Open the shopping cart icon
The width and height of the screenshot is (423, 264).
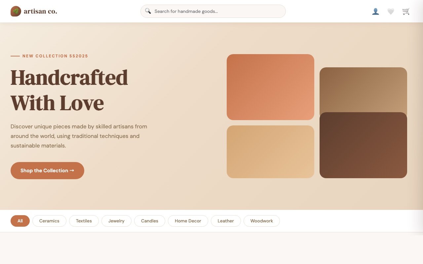click(x=406, y=12)
